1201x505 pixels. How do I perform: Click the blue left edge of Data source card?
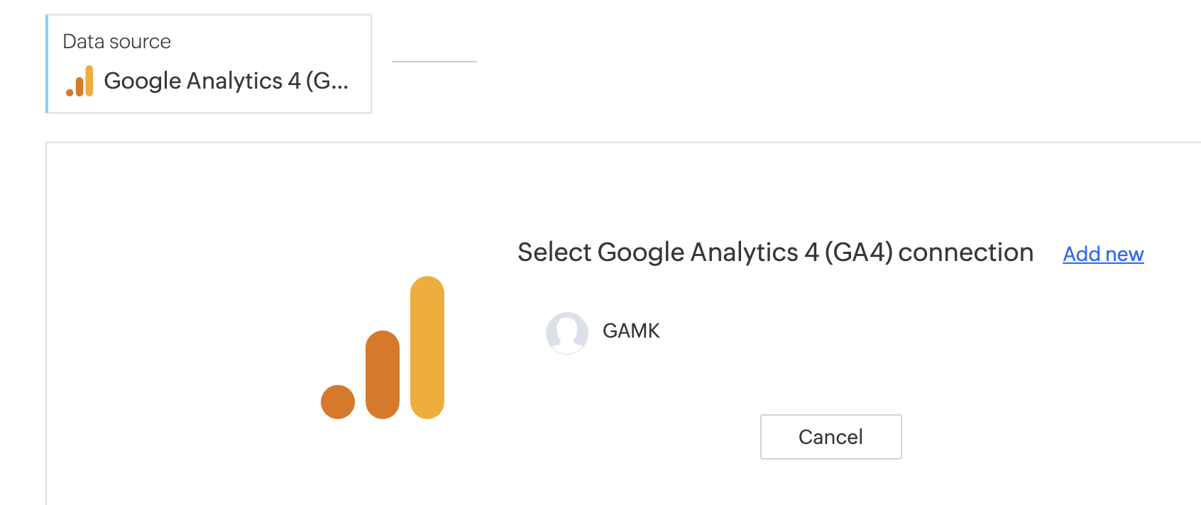pyautogui.click(x=47, y=64)
